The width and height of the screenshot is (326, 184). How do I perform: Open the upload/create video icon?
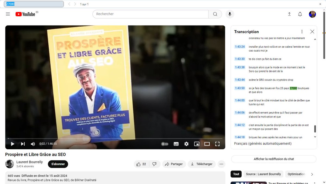(289, 14)
